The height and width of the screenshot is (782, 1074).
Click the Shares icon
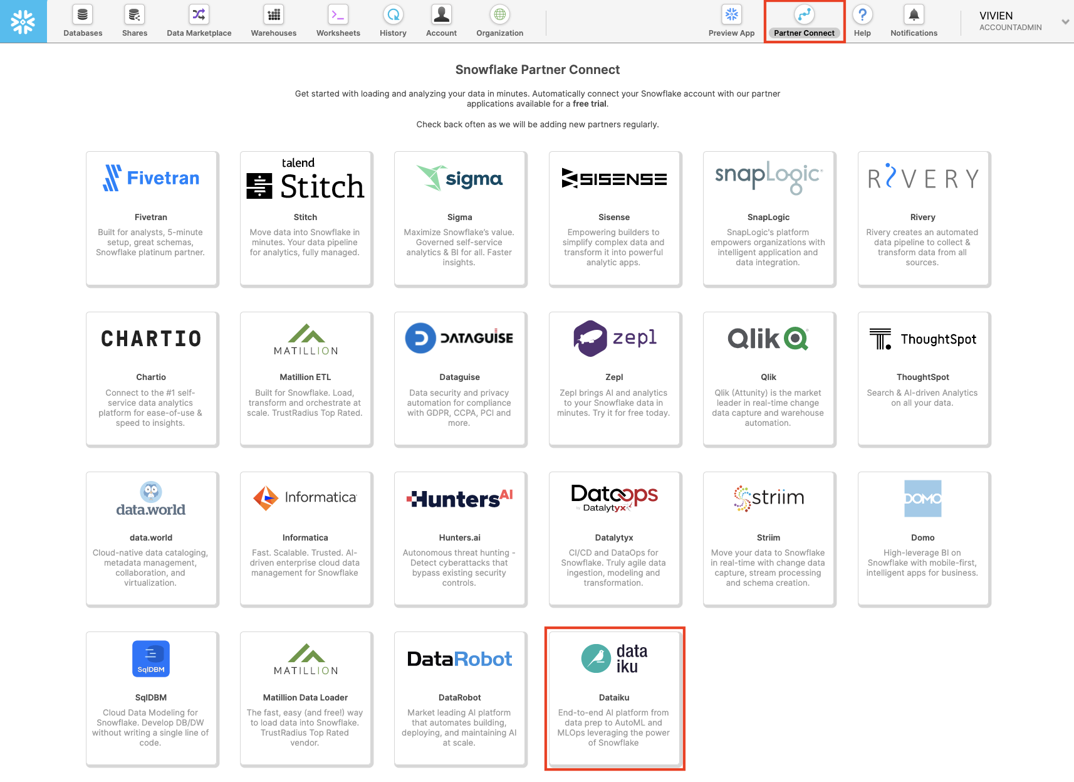(x=135, y=21)
